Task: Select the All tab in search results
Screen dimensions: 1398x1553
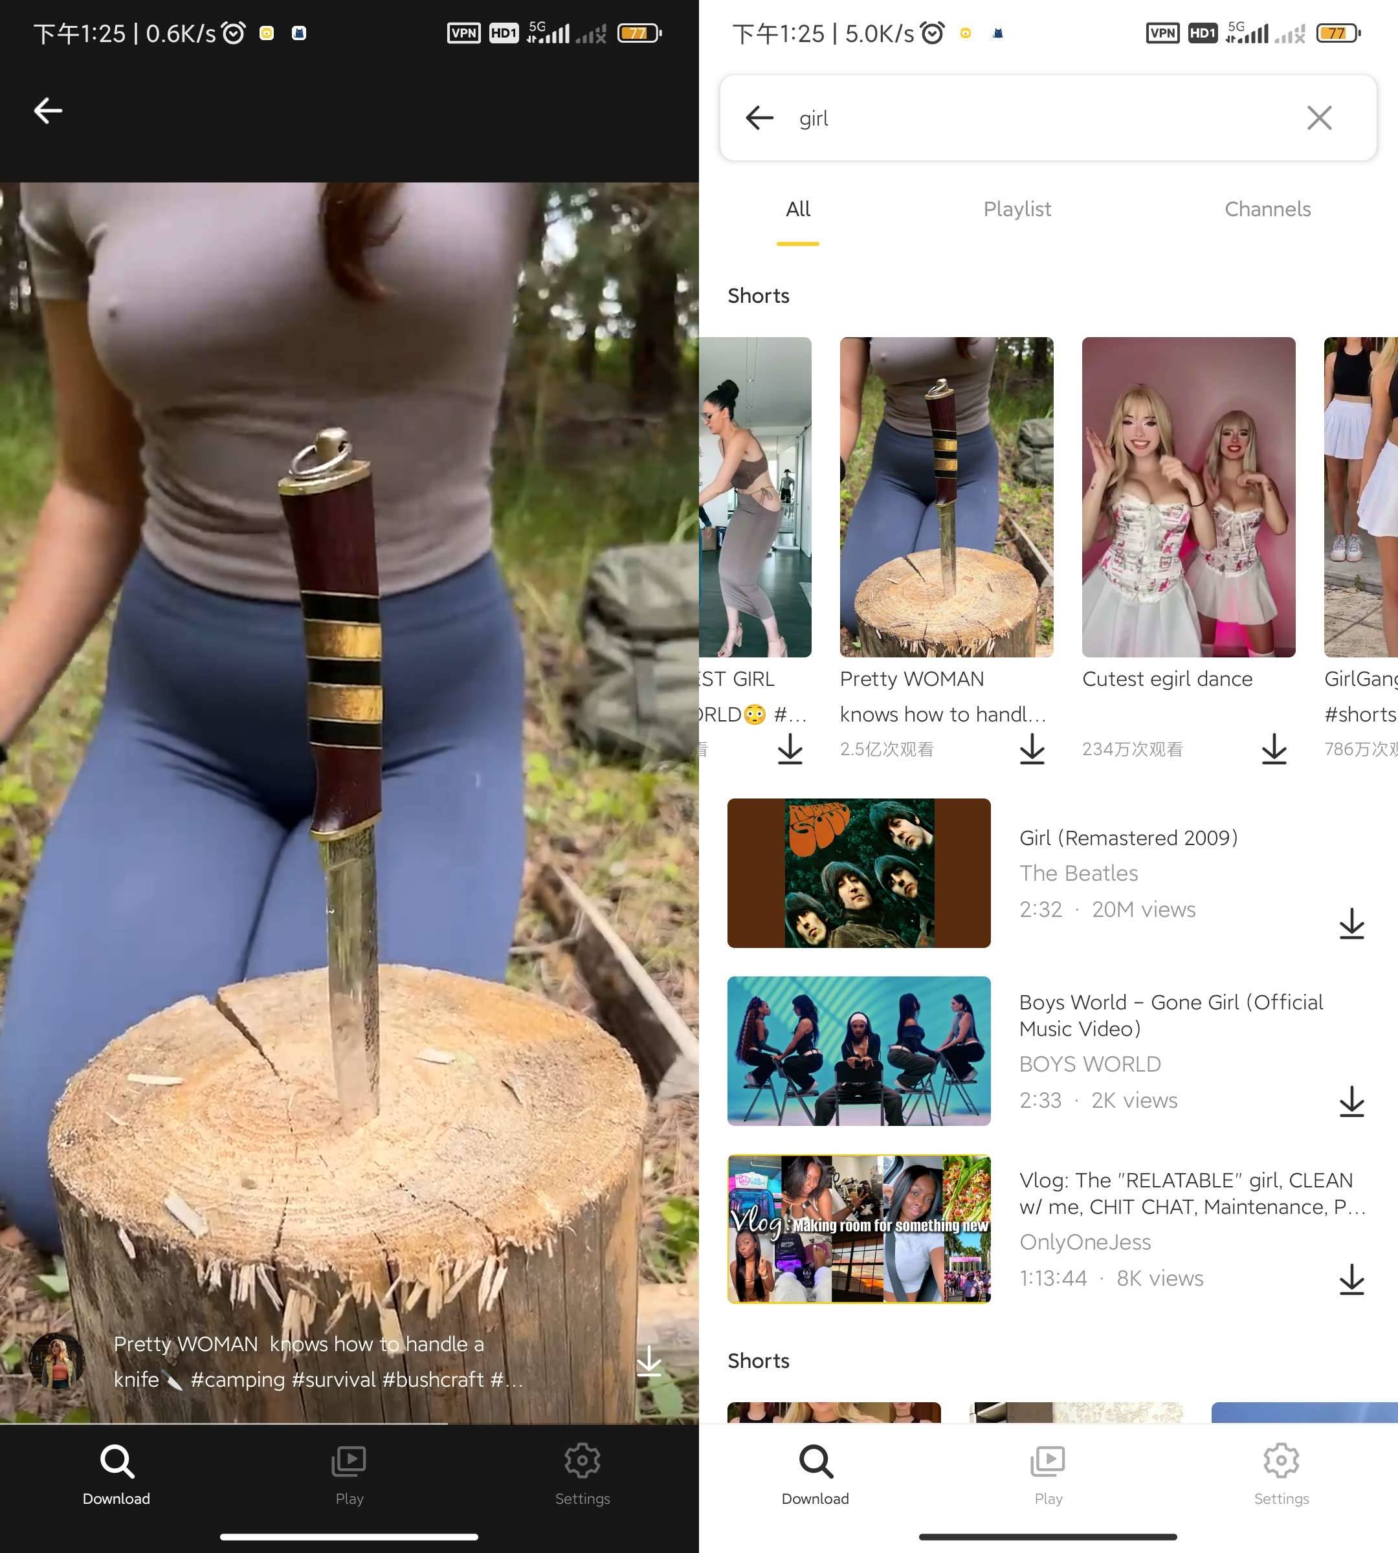Action: pos(796,209)
